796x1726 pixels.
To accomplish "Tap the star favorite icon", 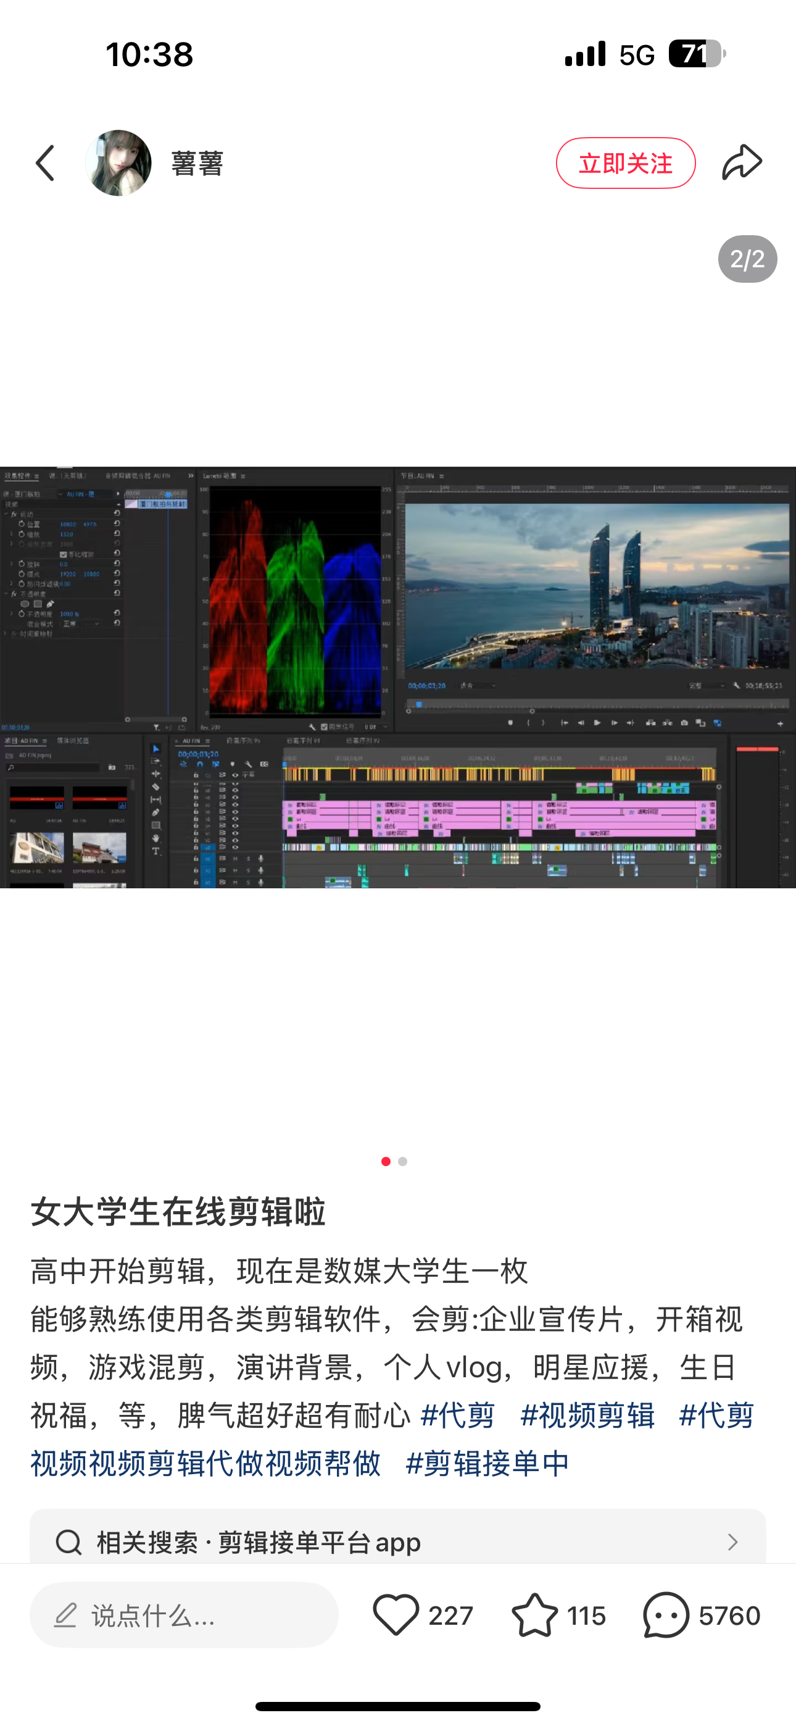I will coord(534,1615).
